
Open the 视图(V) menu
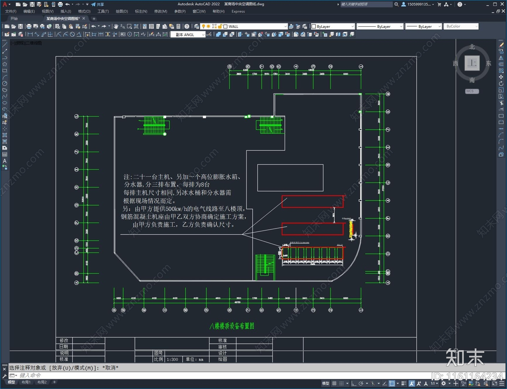tap(47, 11)
